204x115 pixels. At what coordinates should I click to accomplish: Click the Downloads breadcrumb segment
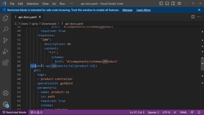click(49, 24)
